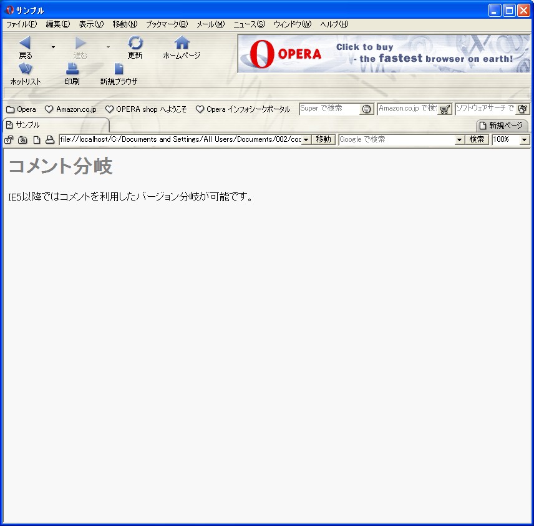Click the Super search go icon

[x=367, y=109]
